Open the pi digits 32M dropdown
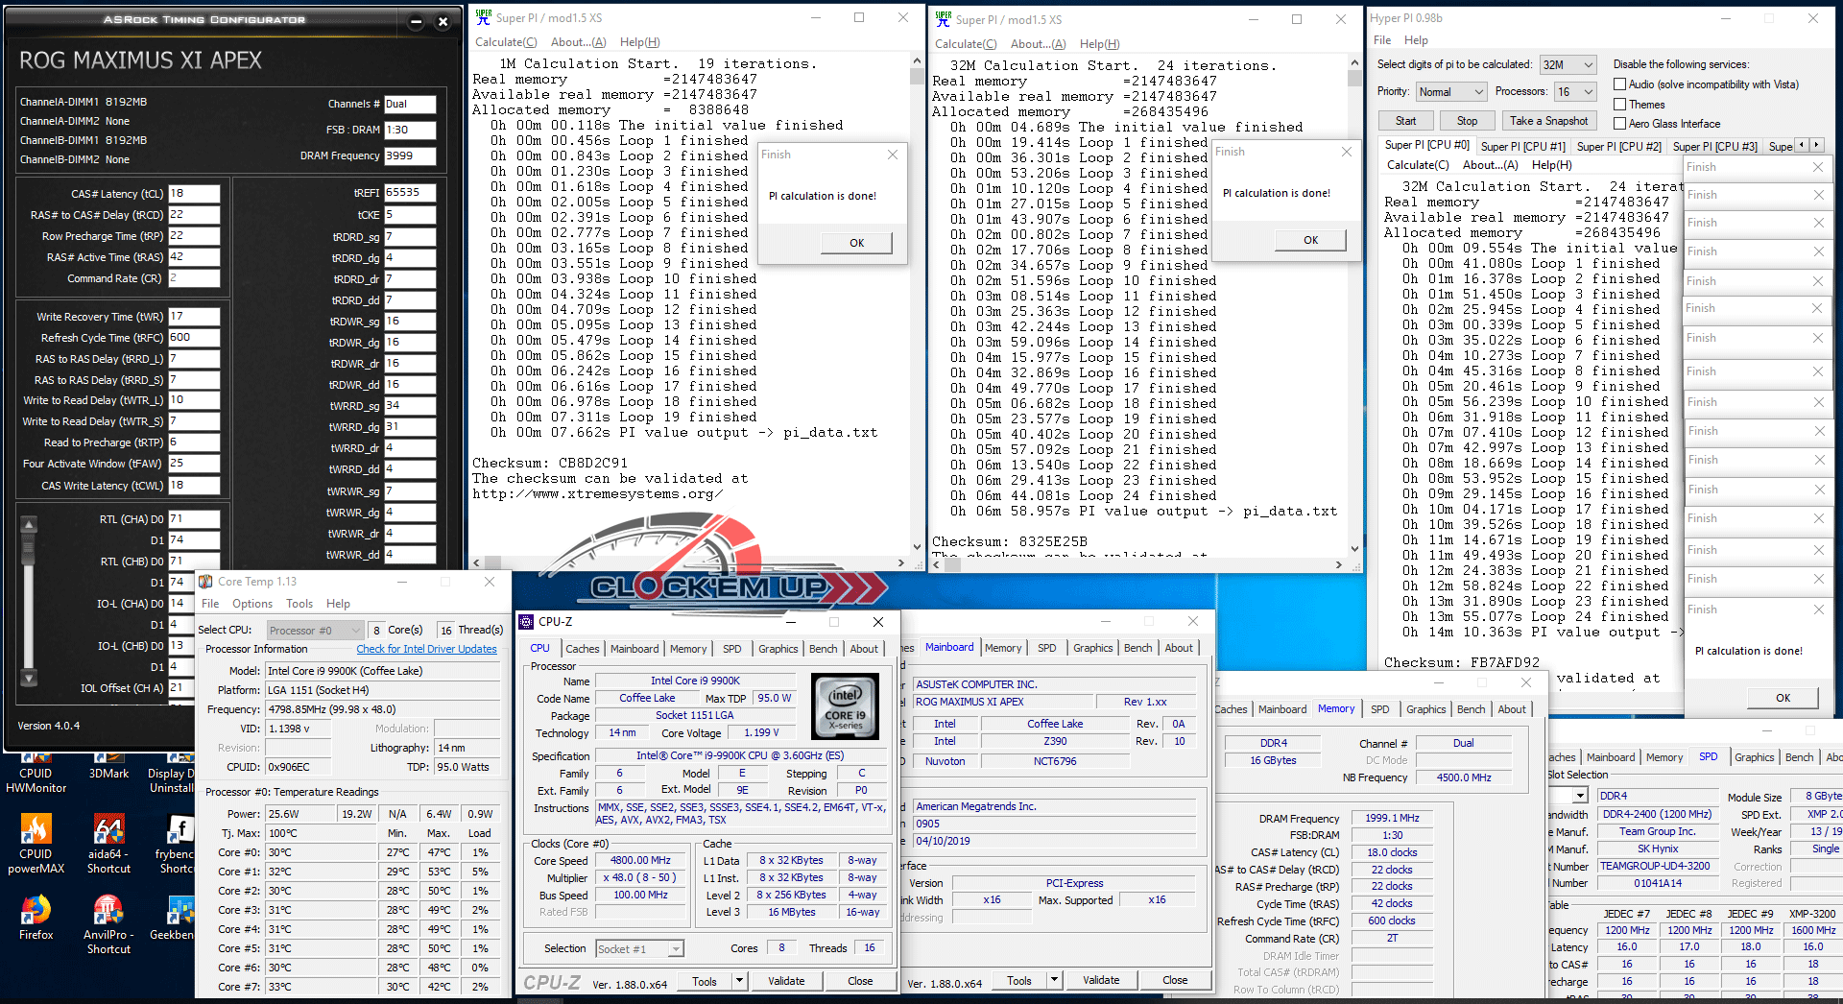Image resolution: width=1843 pixels, height=1004 pixels. tap(1568, 65)
